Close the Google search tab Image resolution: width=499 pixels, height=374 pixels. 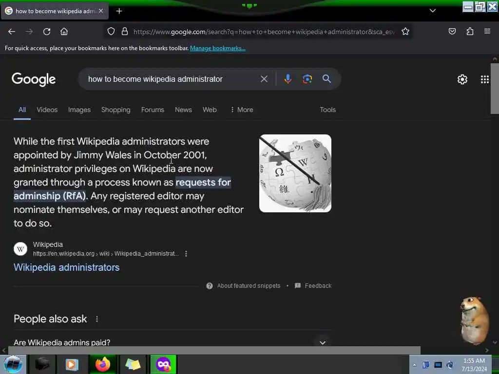101,11
